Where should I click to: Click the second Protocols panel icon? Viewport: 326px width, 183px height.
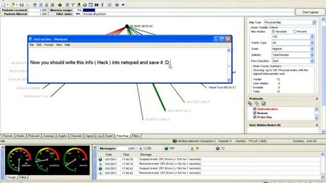(257, 104)
